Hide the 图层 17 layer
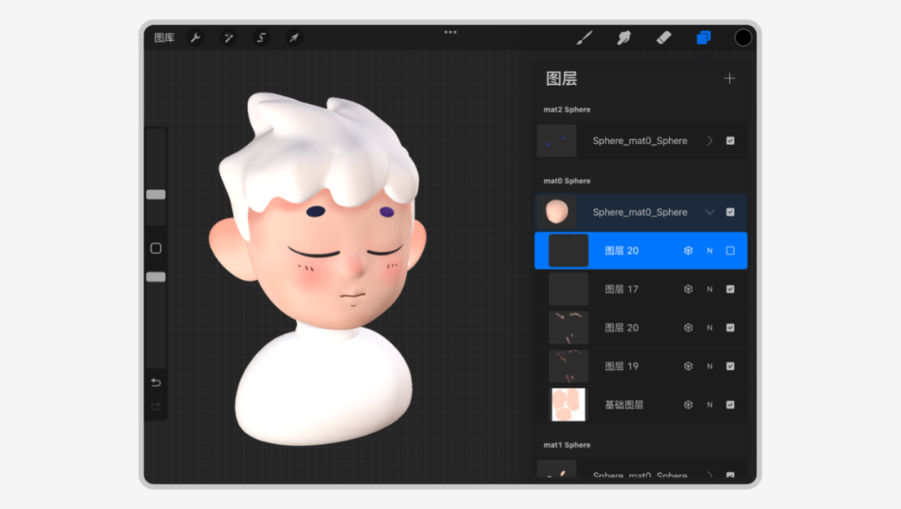 [730, 289]
